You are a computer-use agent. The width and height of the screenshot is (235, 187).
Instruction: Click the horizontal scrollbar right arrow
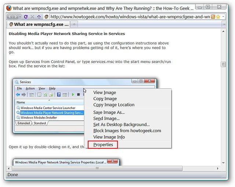(218, 169)
